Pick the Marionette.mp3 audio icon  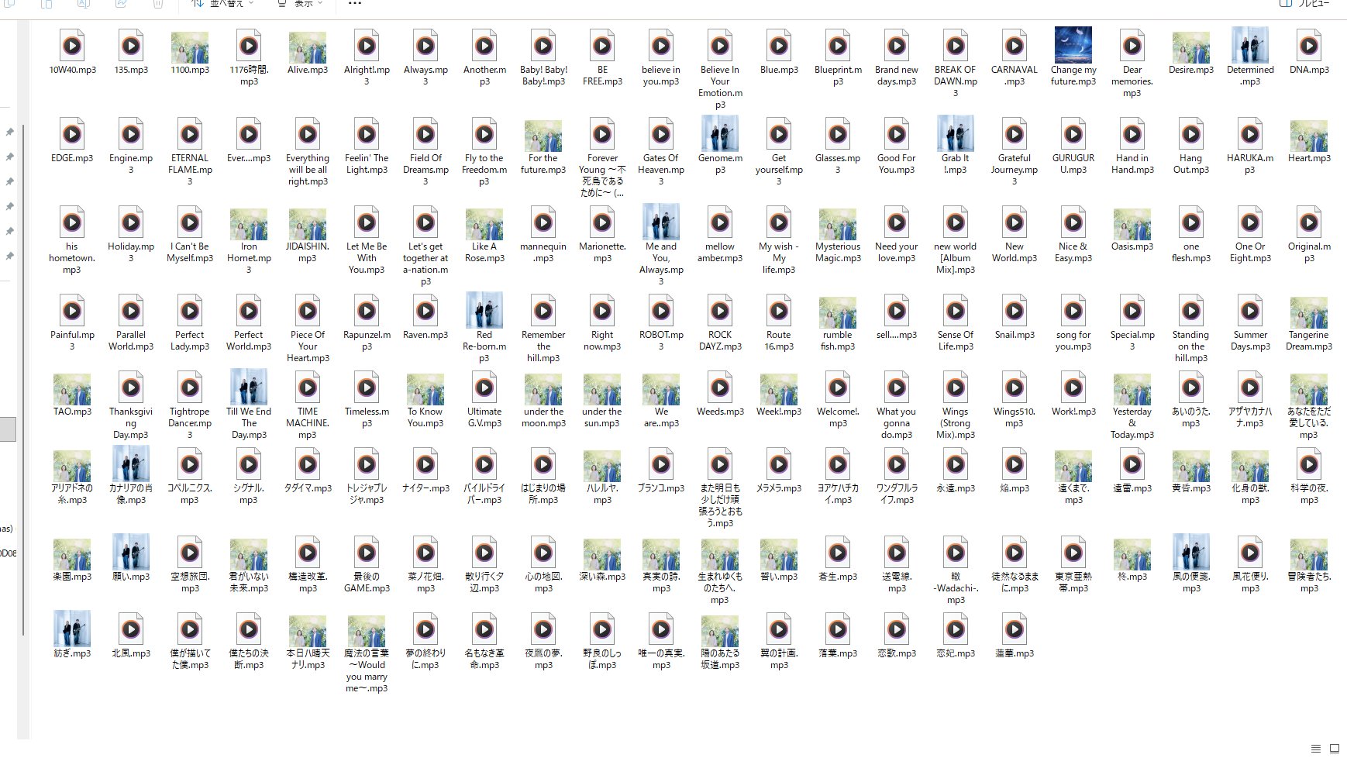(602, 222)
